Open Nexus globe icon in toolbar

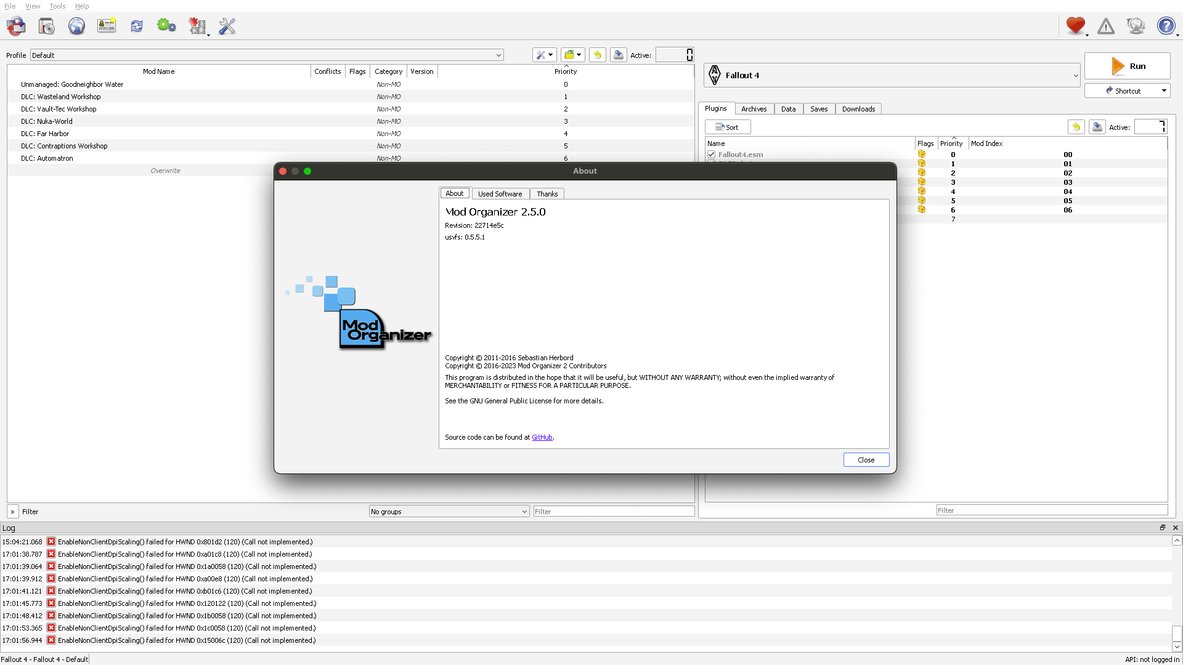[76, 26]
